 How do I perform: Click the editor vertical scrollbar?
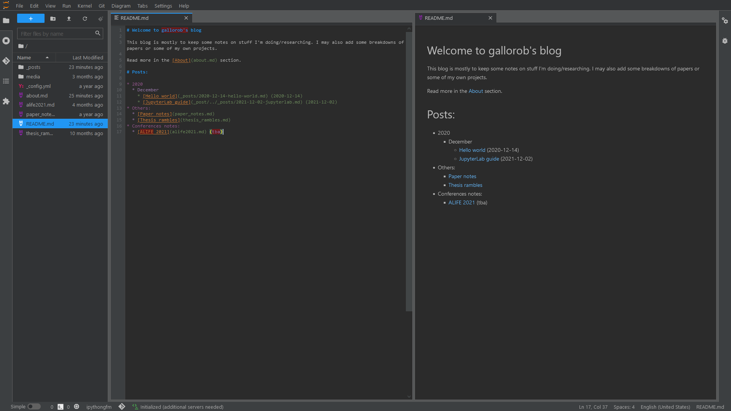click(x=409, y=171)
